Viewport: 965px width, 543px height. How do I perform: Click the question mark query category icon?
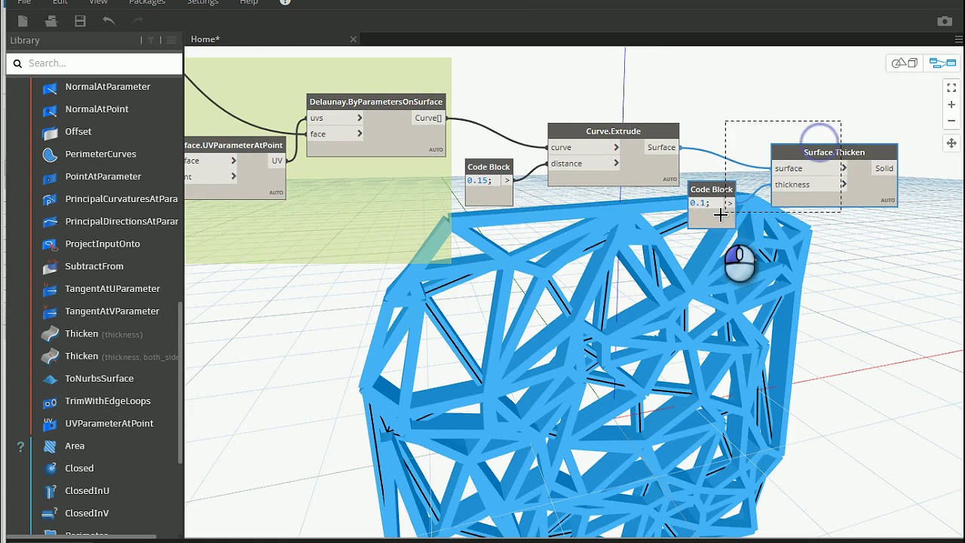(20, 446)
